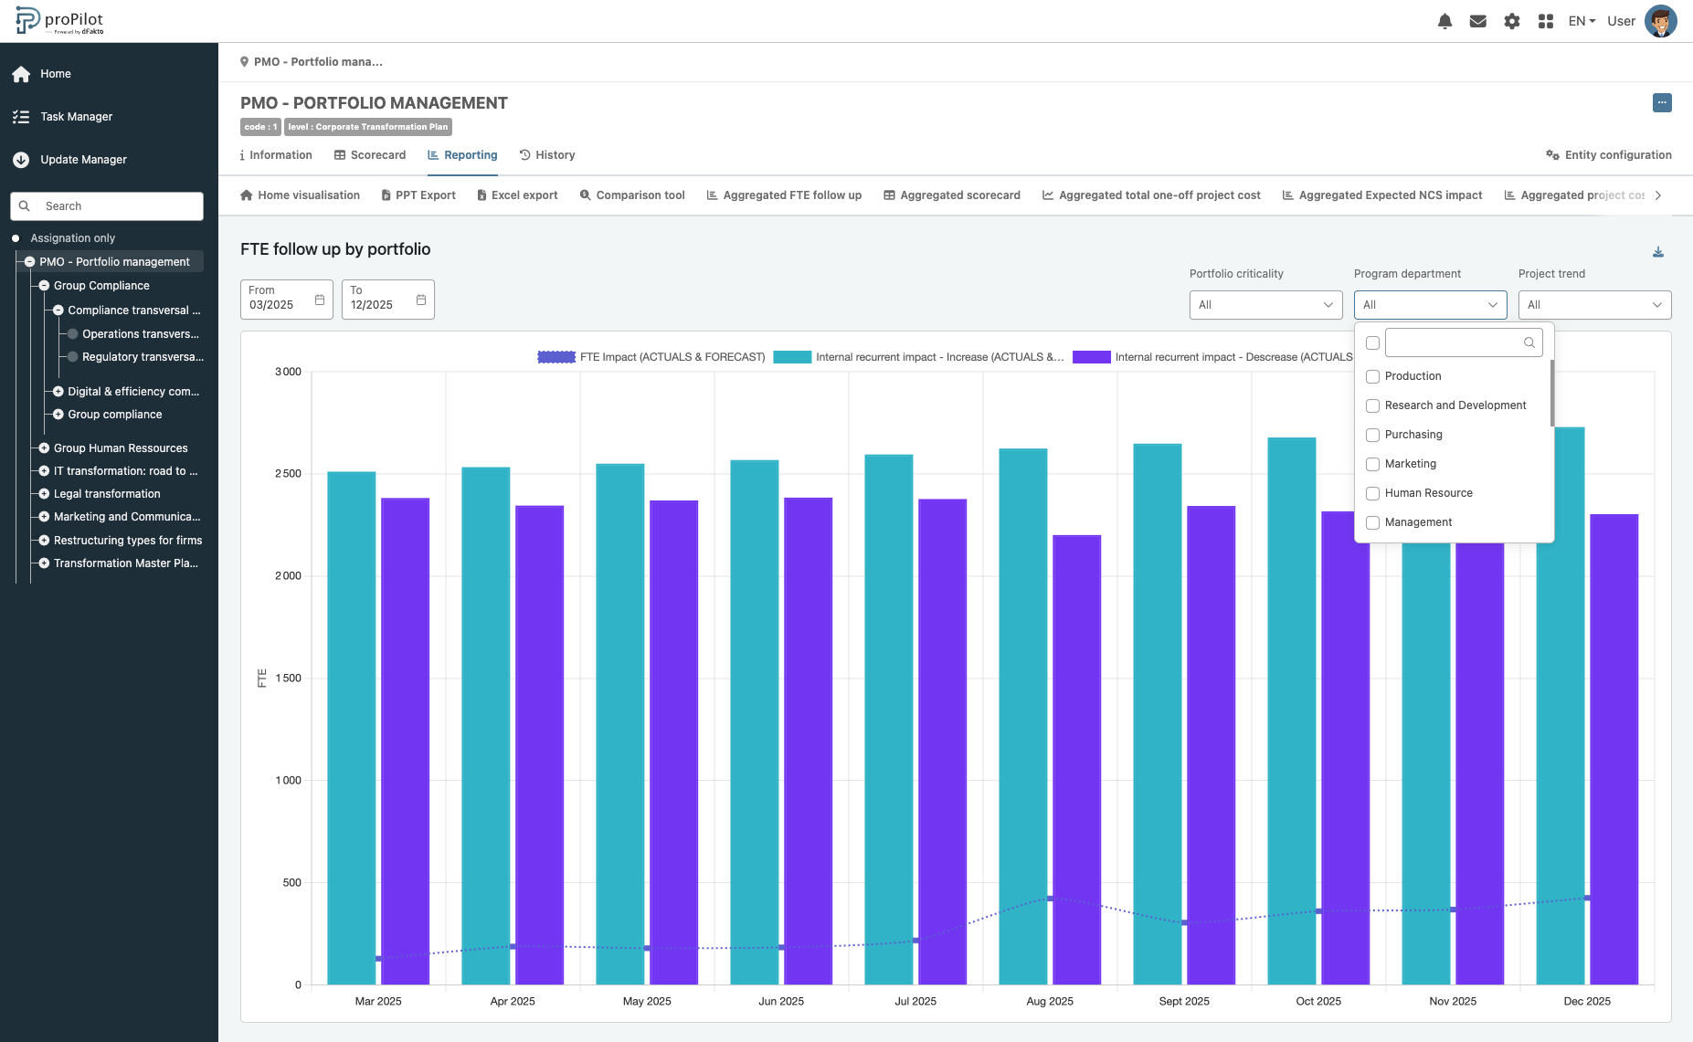Click the PMO - Portfolio mana... breadcrumb
Viewport: 1693px width, 1042px height.
[318, 62]
